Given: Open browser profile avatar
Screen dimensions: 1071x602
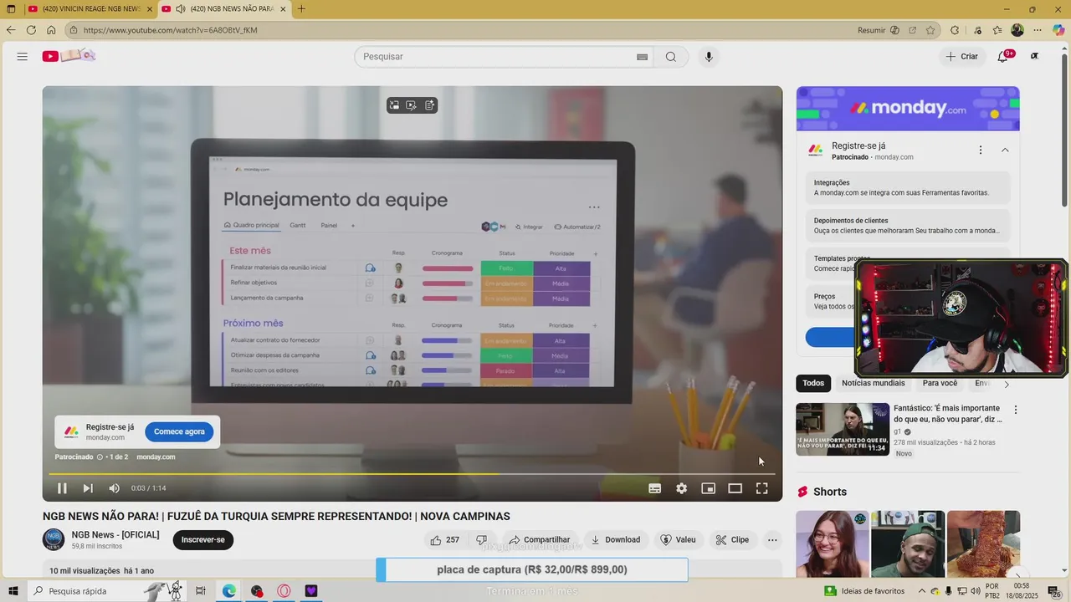Looking at the screenshot, I should click(x=1017, y=30).
